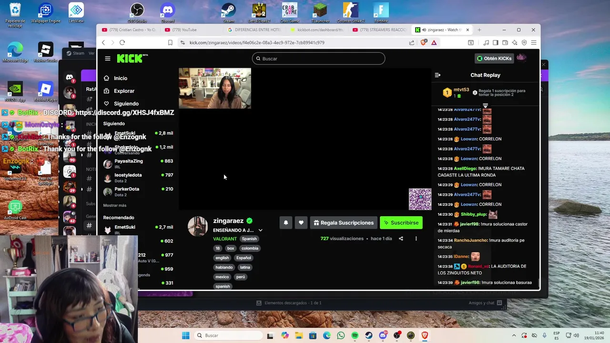
Task: Open WhatsApp from the taskbar
Action: tap(341, 335)
